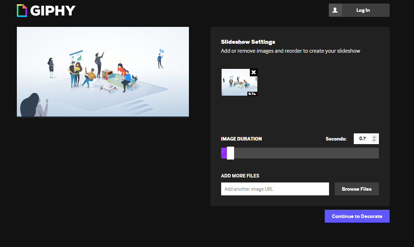The height and width of the screenshot is (247, 414).
Task: Increase seconds with the up arrow
Action: click(x=374, y=137)
